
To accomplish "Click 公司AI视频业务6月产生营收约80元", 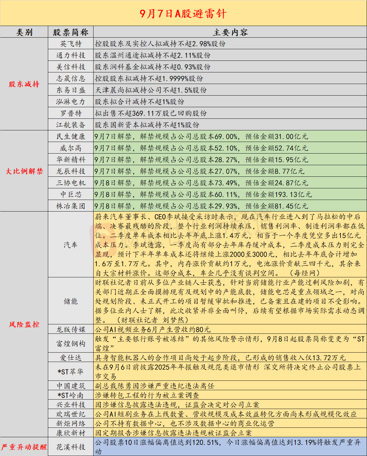I will [153, 329].
